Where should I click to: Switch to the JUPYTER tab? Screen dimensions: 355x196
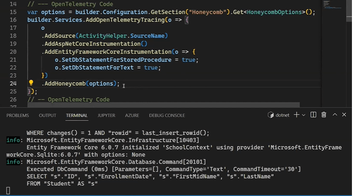pos(106,115)
